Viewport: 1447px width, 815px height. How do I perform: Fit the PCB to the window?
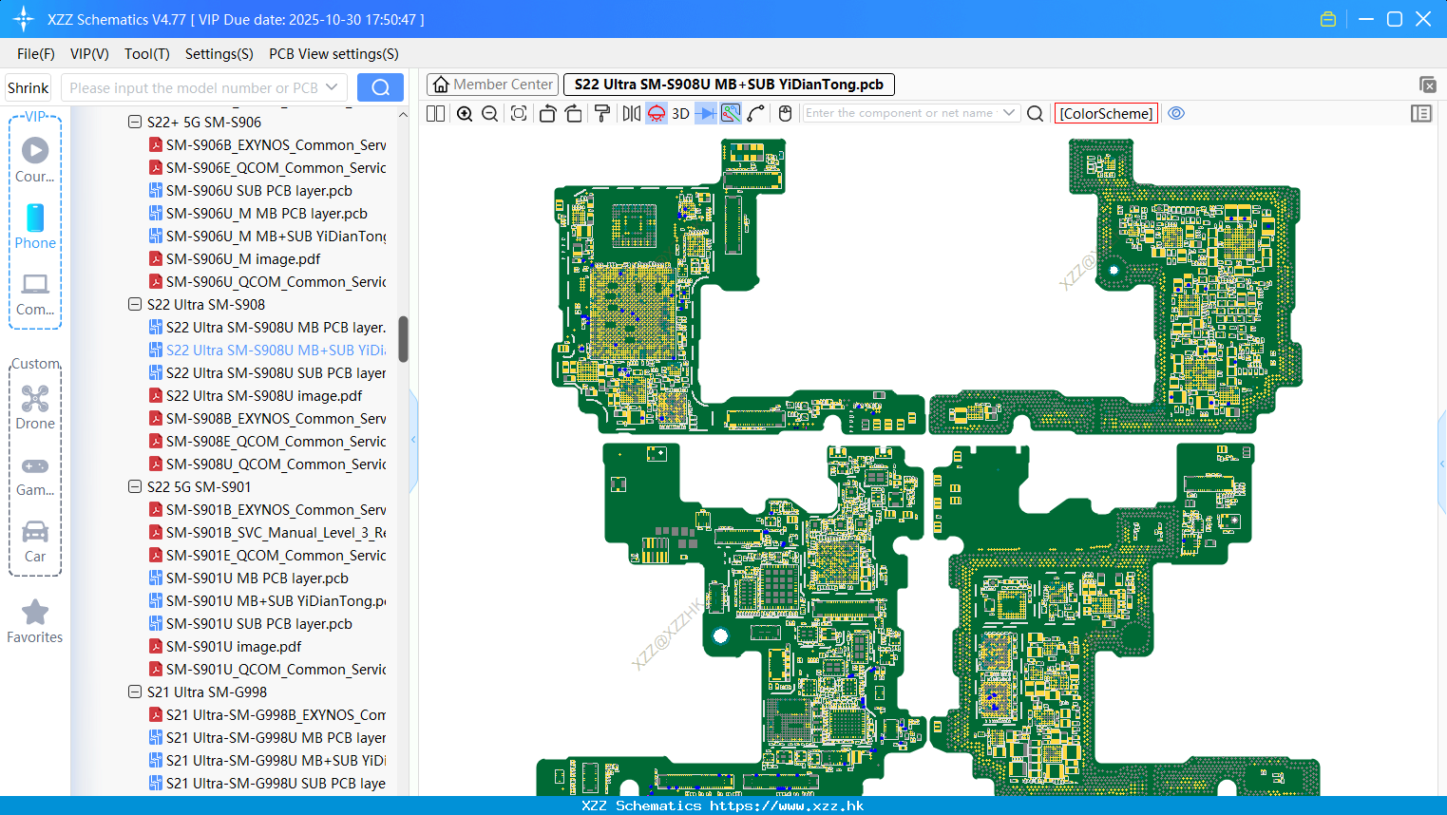519,113
